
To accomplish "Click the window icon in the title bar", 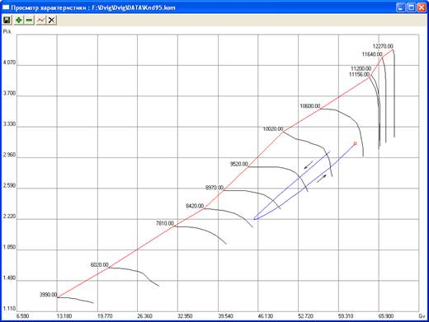I will [x=6, y=7].
